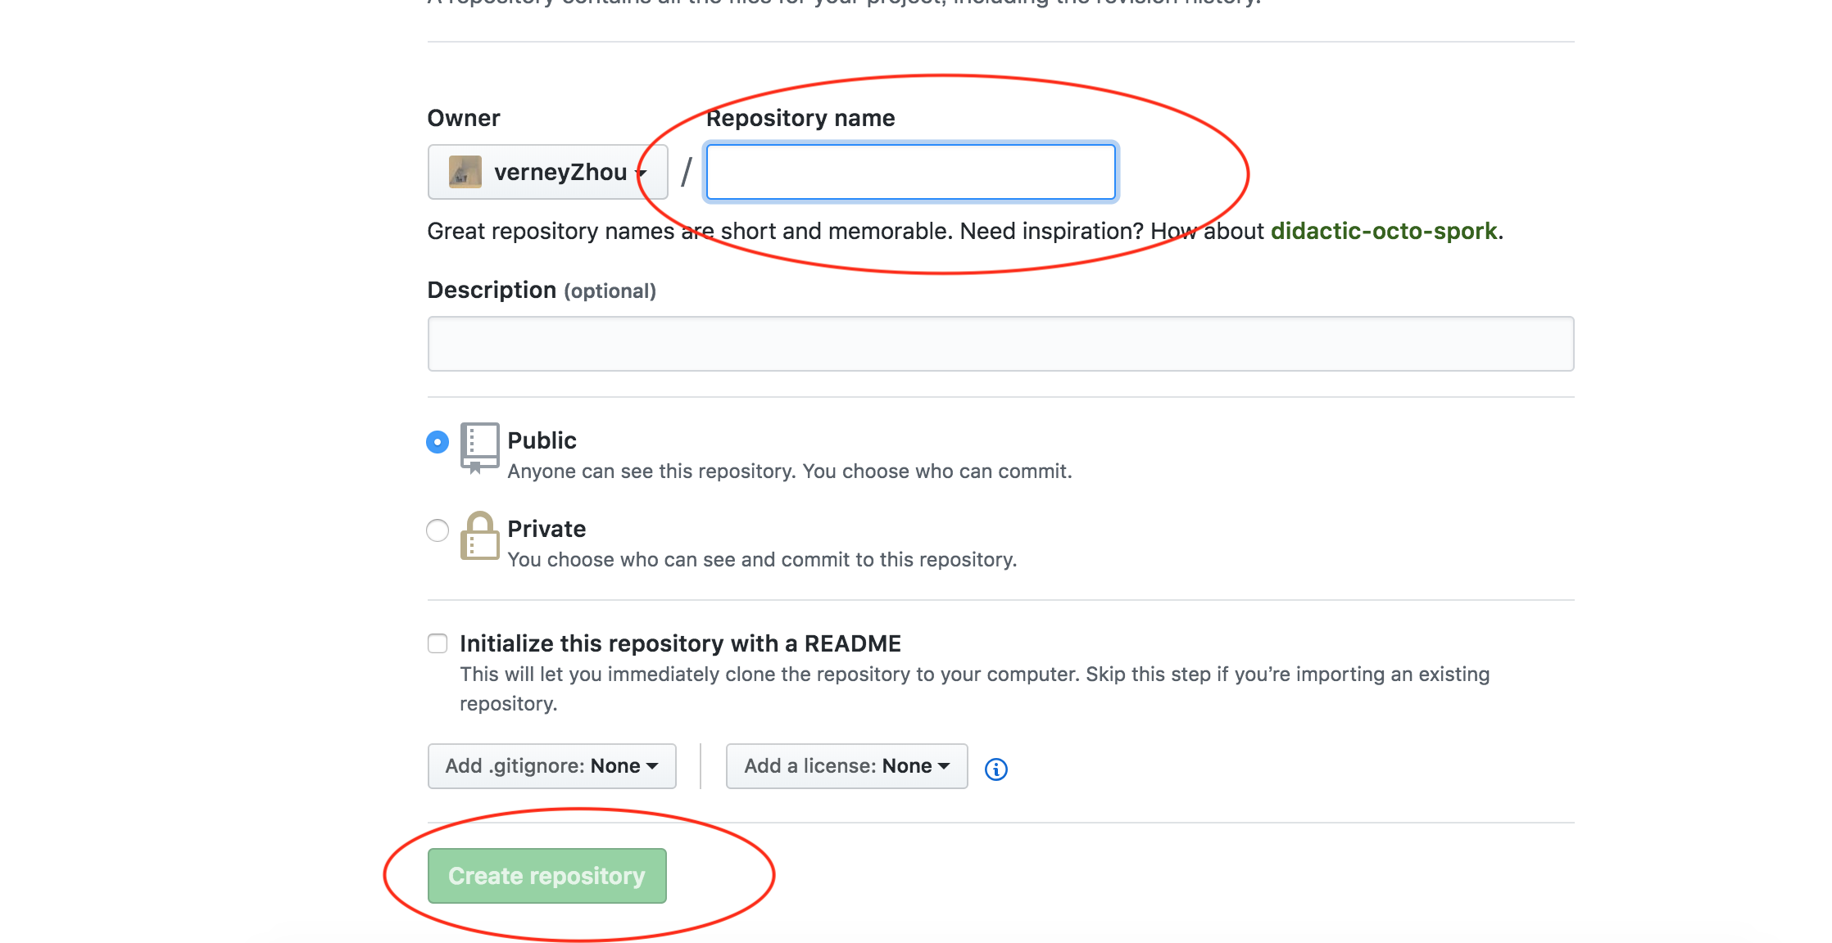Screen dimensions: 1832x943
Task: Enable Initialize this repository with a README
Action: [x=438, y=643]
